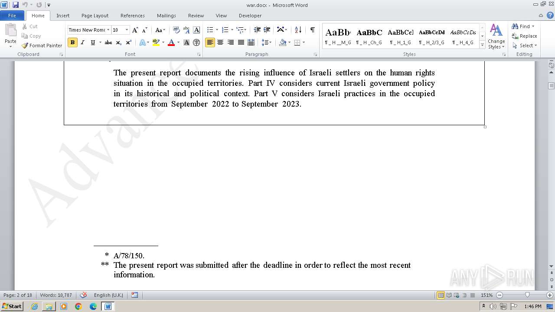The width and height of the screenshot is (555, 312).
Task: Click the Replace button
Action: tap(525, 36)
